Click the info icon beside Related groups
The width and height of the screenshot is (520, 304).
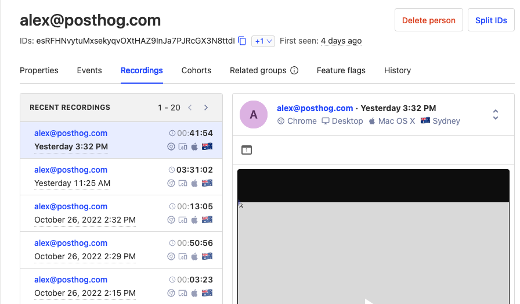coord(294,70)
